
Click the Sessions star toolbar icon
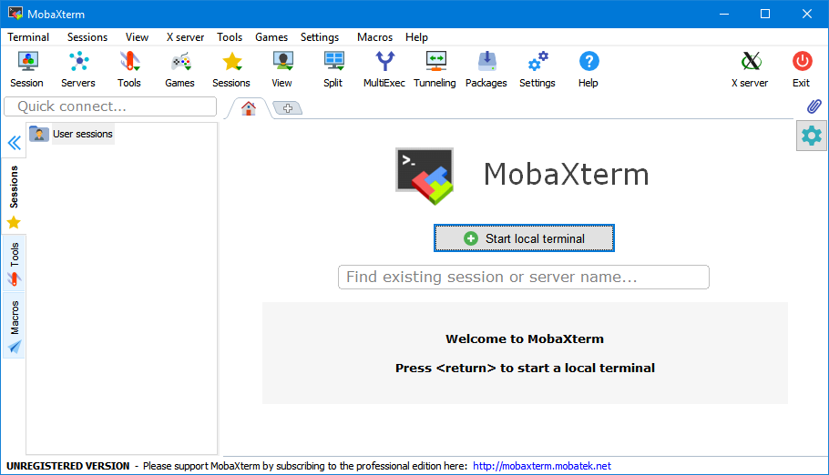(231, 69)
